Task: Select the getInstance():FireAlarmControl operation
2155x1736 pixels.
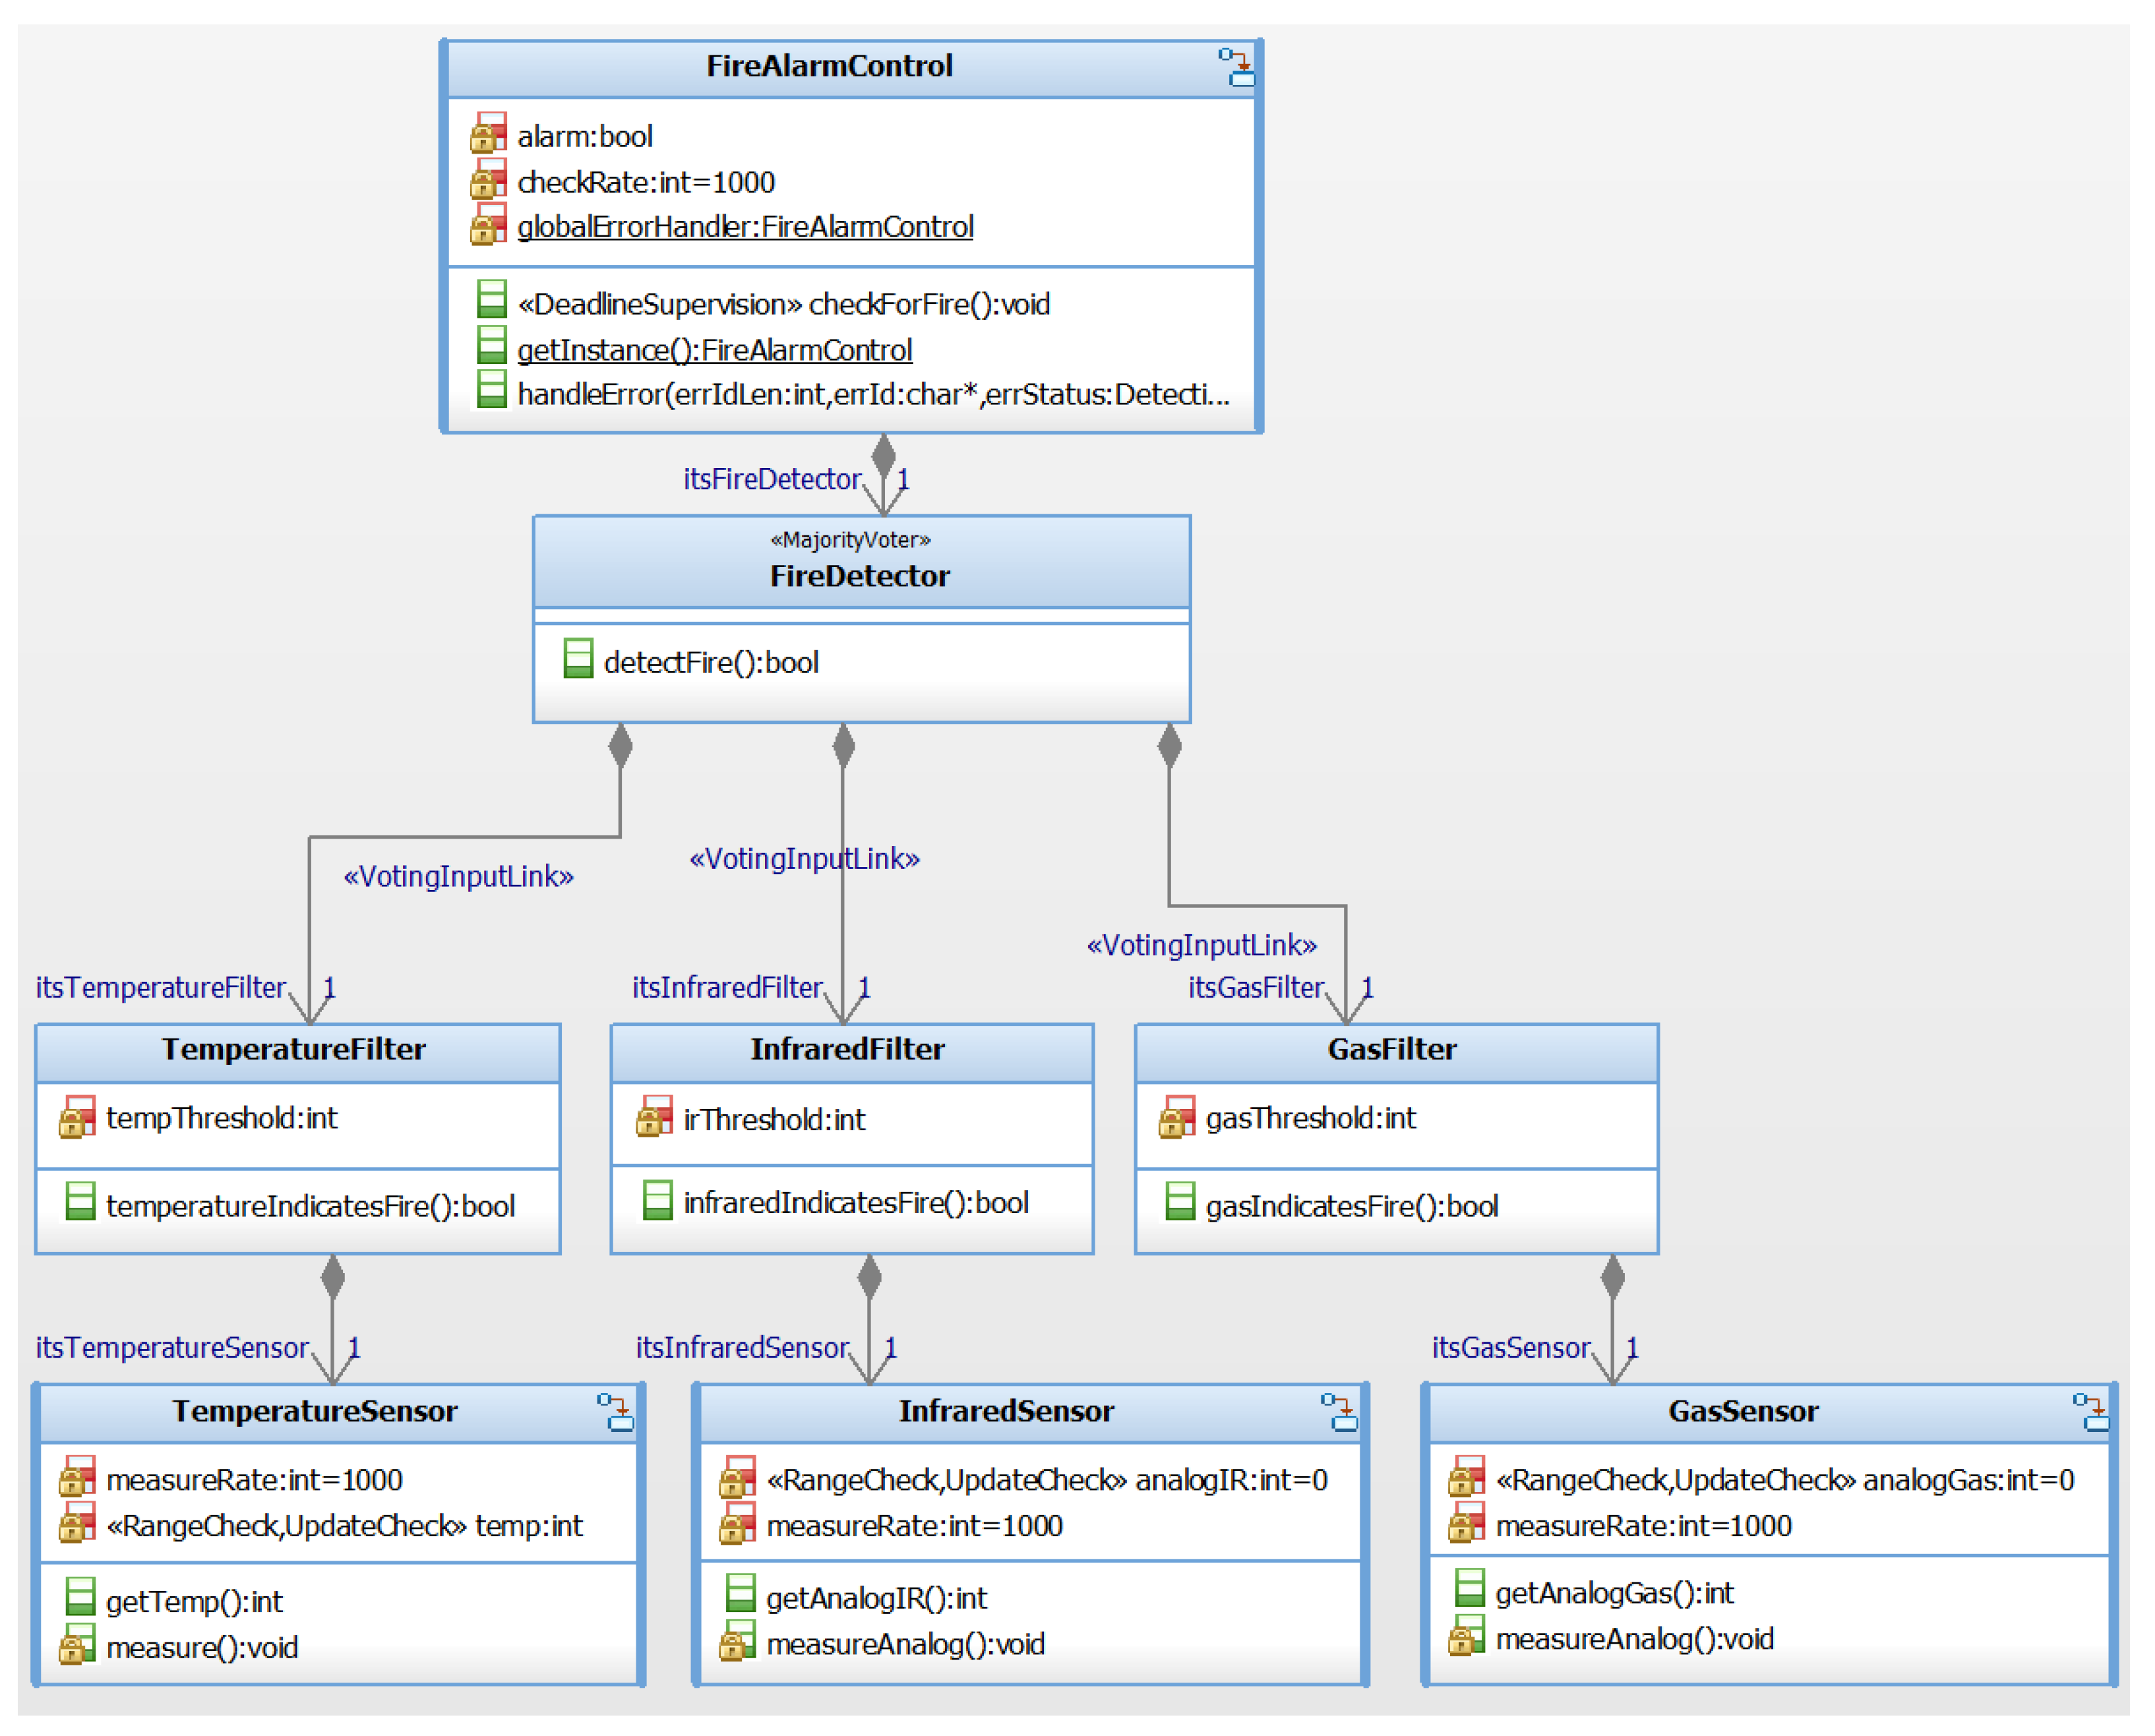Action: tap(714, 350)
